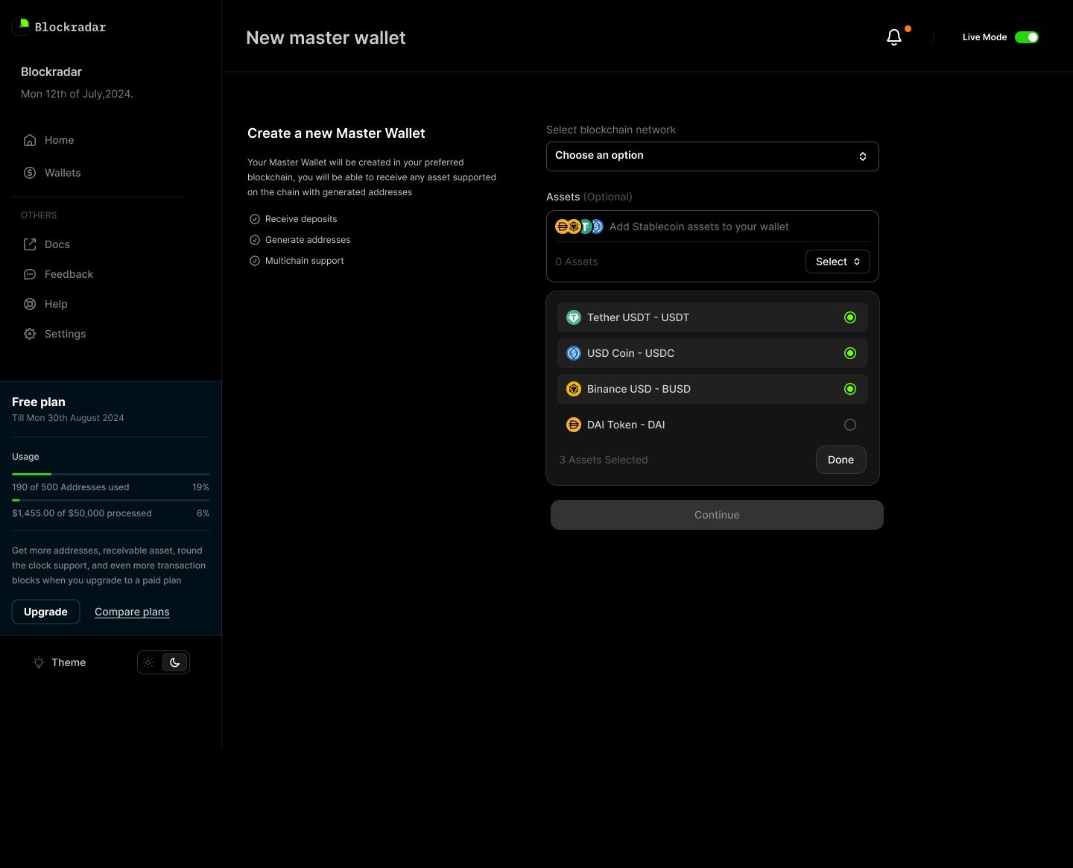Deselect the Tether USDT radio button
The image size is (1073, 868).
pos(850,317)
